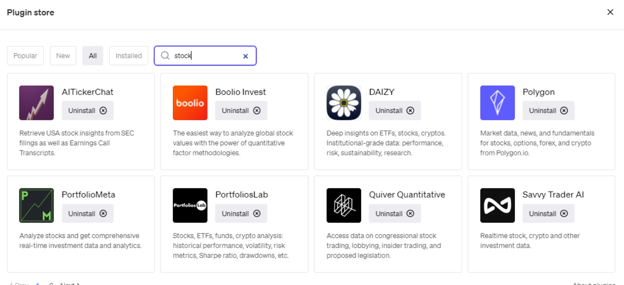The width and height of the screenshot is (624, 285).
Task: Show the Installed plugins tab
Action: [x=129, y=56]
